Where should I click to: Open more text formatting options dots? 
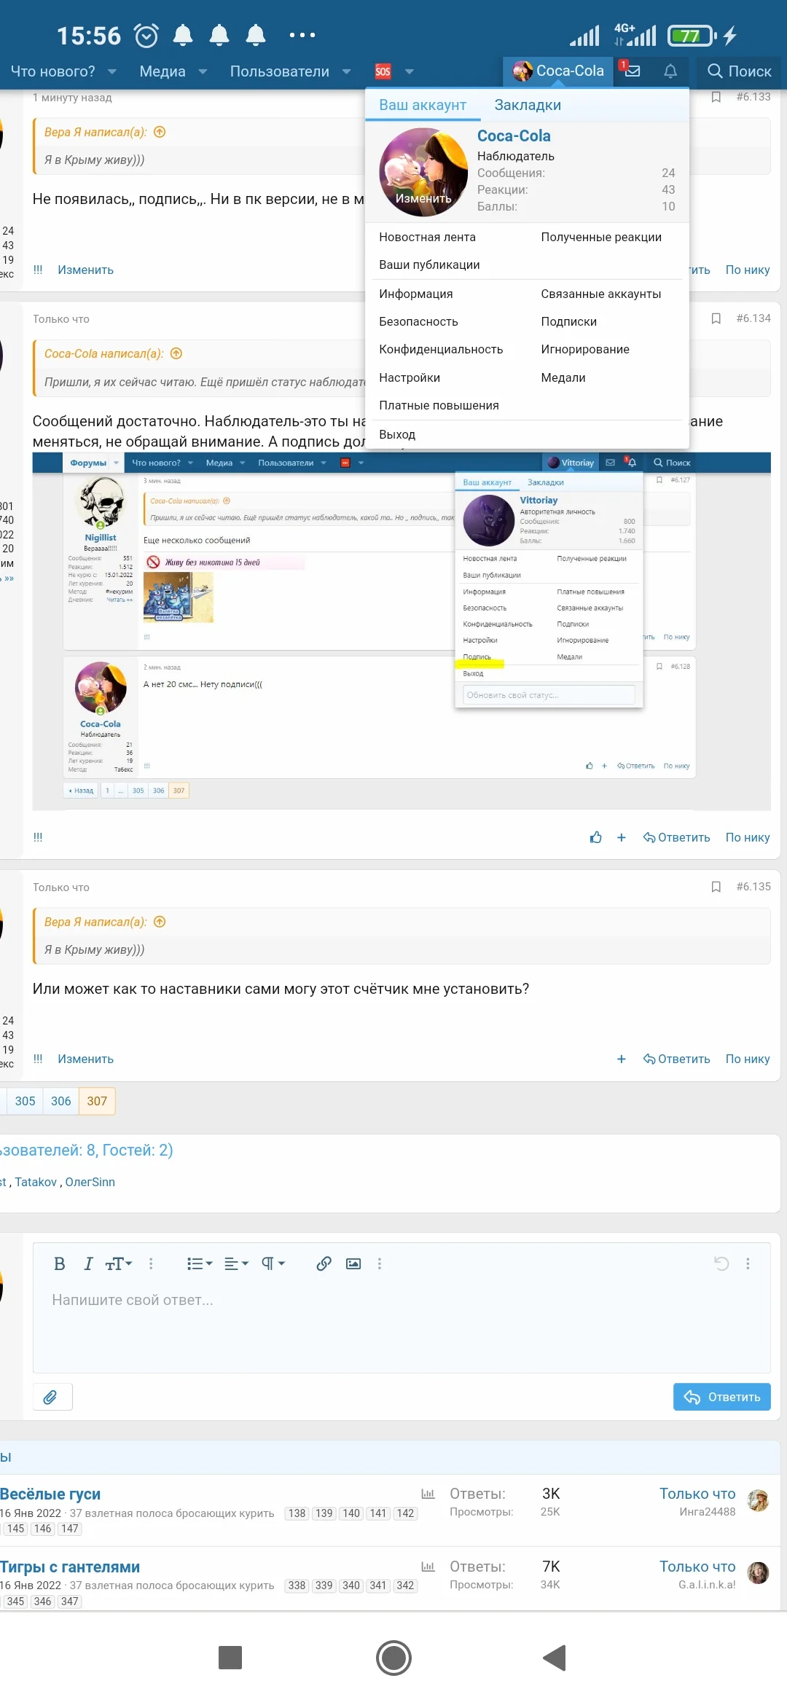[151, 1263]
